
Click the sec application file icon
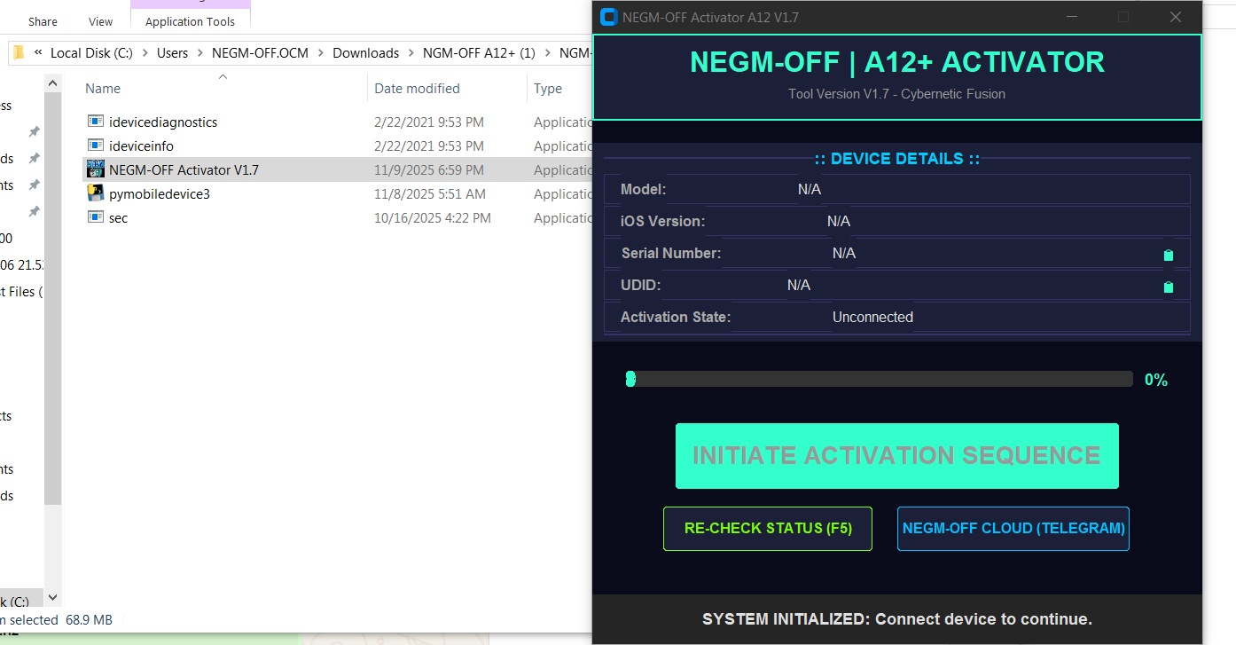tap(96, 217)
